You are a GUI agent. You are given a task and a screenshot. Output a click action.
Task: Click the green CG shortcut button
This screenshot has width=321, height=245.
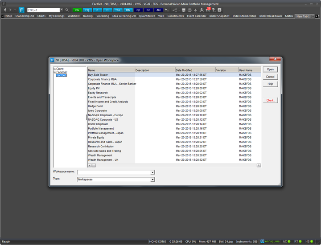click(77, 10)
